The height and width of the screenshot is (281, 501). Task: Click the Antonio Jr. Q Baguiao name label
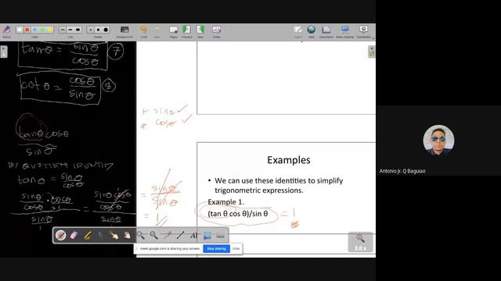click(x=402, y=171)
